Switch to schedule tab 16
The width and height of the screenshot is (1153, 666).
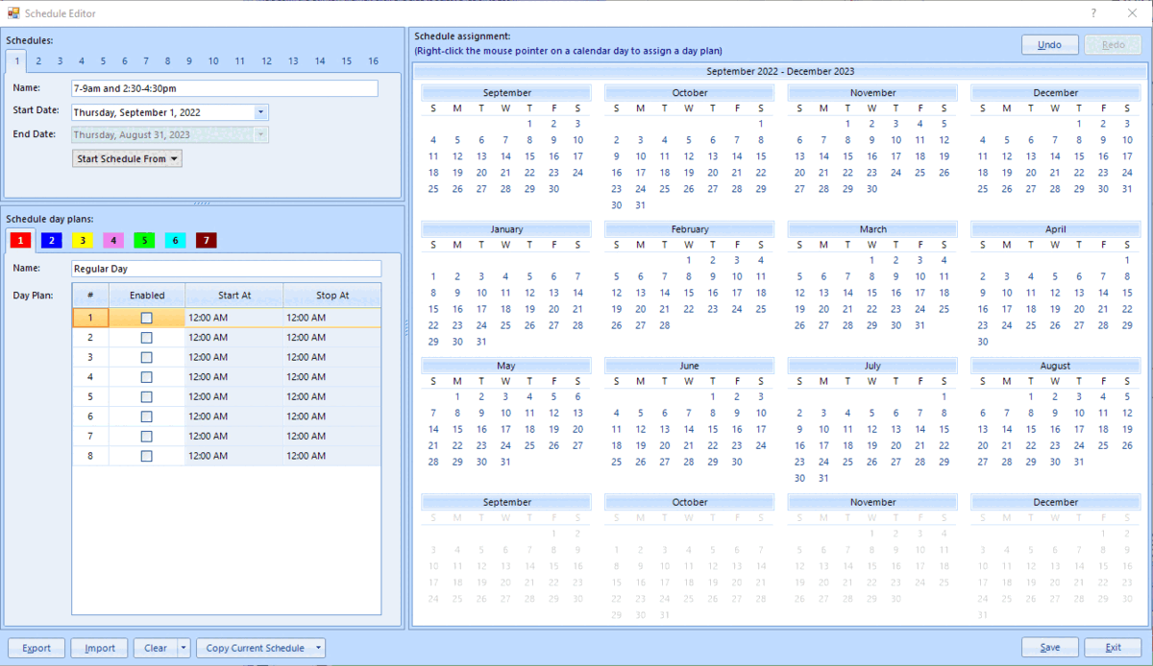pos(373,61)
